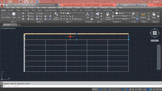This screenshot has width=162, height=91.
Task: Click the ViewCube TOP face
Action: pyautogui.click(x=155, y=33)
